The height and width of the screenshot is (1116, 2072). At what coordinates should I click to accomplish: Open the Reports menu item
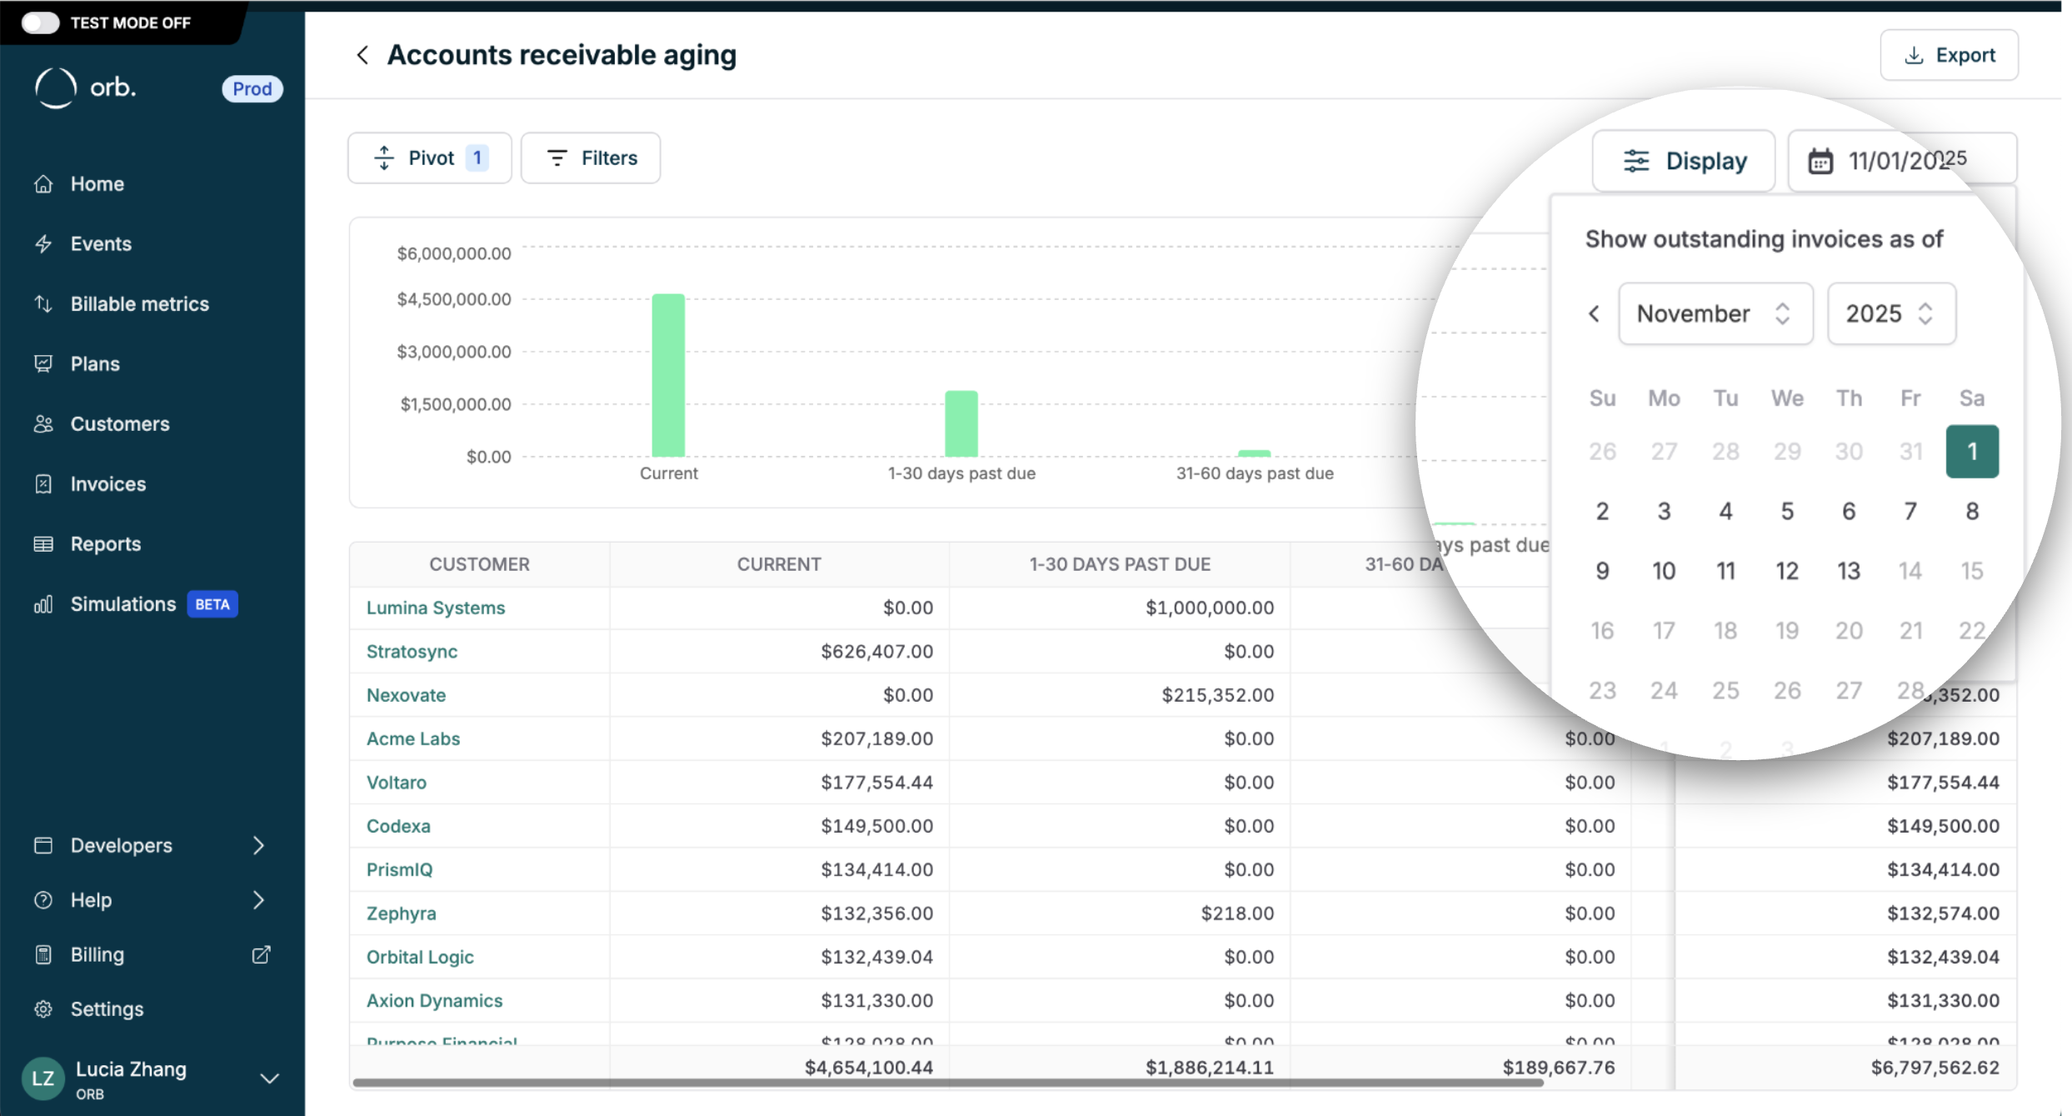106,544
